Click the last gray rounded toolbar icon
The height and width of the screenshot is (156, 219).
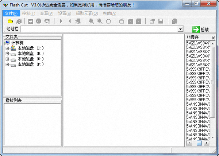(x=174, y=22)
